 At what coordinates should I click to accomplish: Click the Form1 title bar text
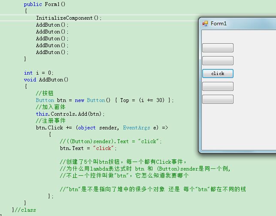(218, 24)
